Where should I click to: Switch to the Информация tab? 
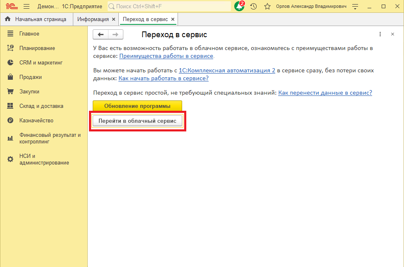tap(93, 19)
